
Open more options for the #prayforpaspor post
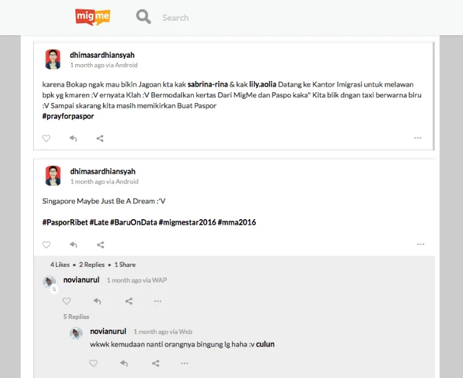pos(418,138)
